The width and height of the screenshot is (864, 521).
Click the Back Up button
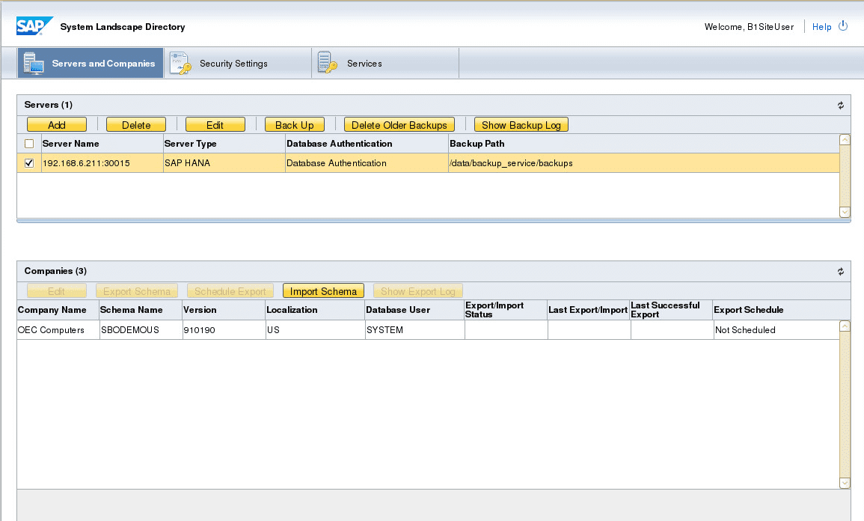(x=294, y=124)
